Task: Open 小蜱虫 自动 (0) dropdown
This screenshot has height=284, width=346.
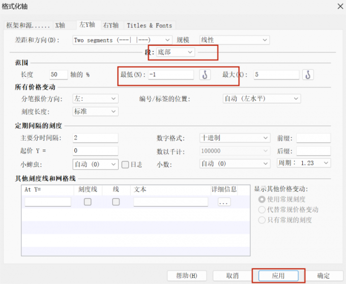Action: (x=95, y=164)
